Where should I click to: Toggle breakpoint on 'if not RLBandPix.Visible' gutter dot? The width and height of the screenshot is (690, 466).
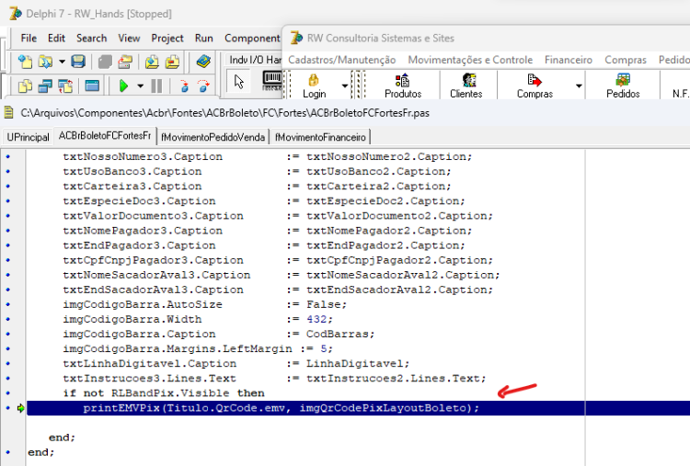pyautogui.click(x=8, y=393)
